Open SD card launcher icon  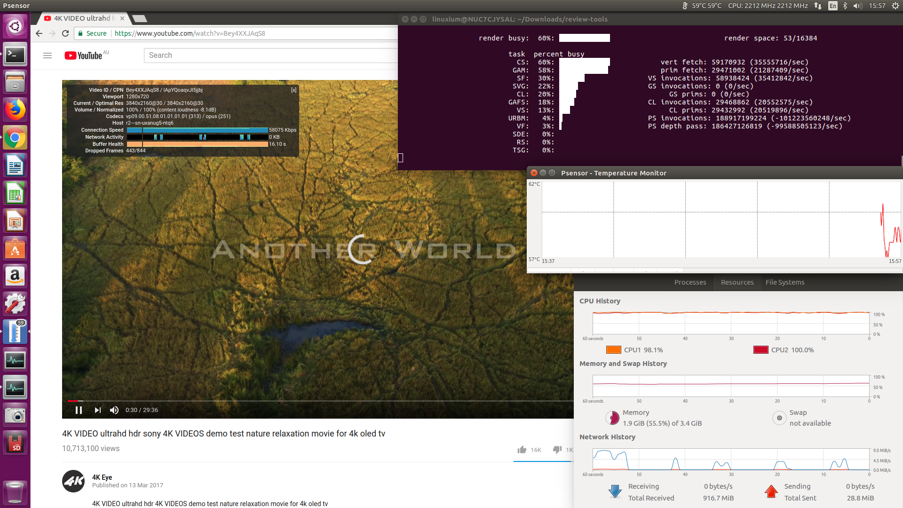coord(15,444)
